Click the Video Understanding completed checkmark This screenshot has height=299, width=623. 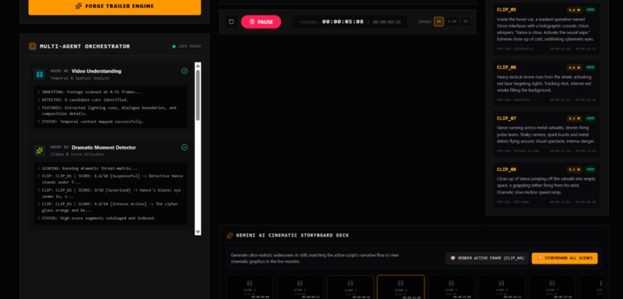[185, 71]
